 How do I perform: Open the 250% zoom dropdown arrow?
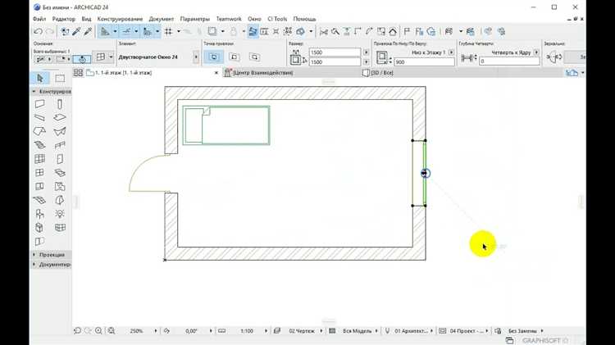155,331
